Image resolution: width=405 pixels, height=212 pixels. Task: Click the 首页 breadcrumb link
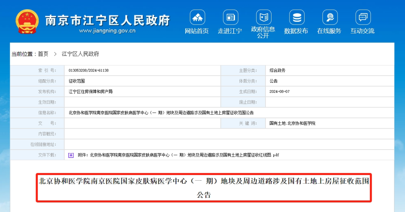pyautogui.click(x=43, y=54)
